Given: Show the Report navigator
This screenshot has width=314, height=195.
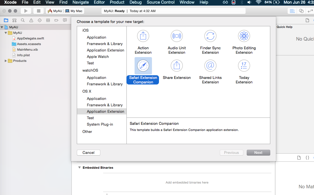Looking at the screenshot, I should 65,20.
